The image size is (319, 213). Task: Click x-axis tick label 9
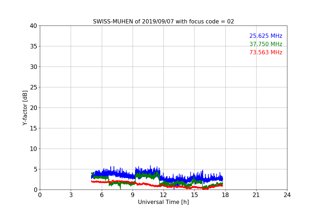(x=133, y=195)
